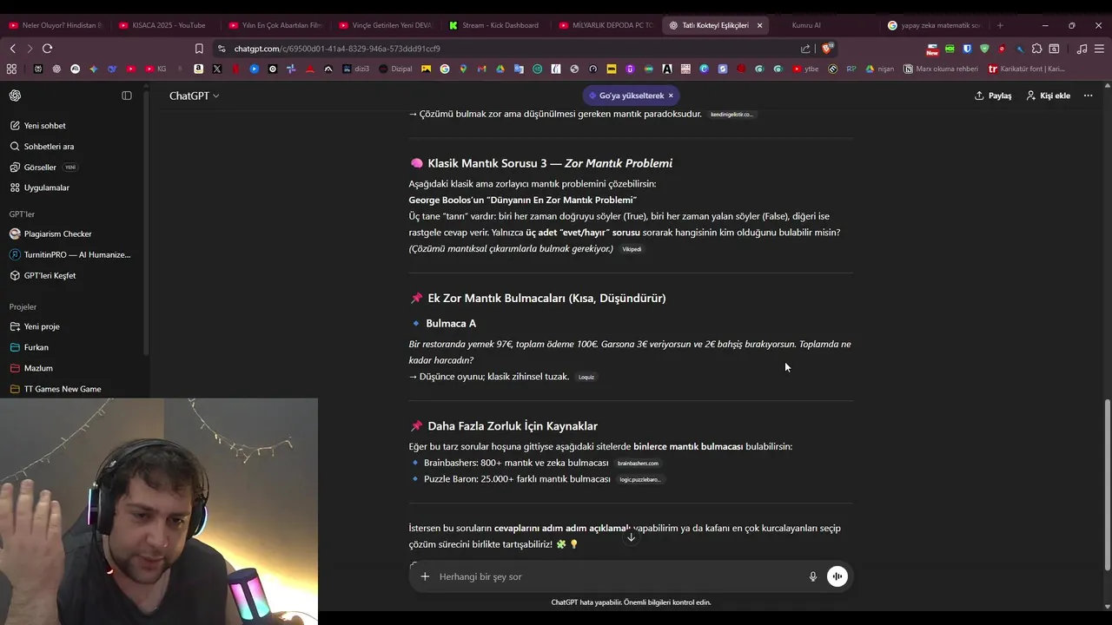This screenshot has height=625, width=1112.
Task: Click the browser back arrow
Action: pos(12,49)
